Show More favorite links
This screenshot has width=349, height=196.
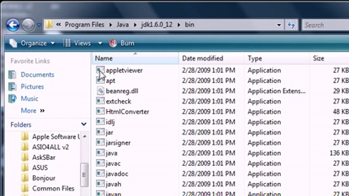pos(32,111)
